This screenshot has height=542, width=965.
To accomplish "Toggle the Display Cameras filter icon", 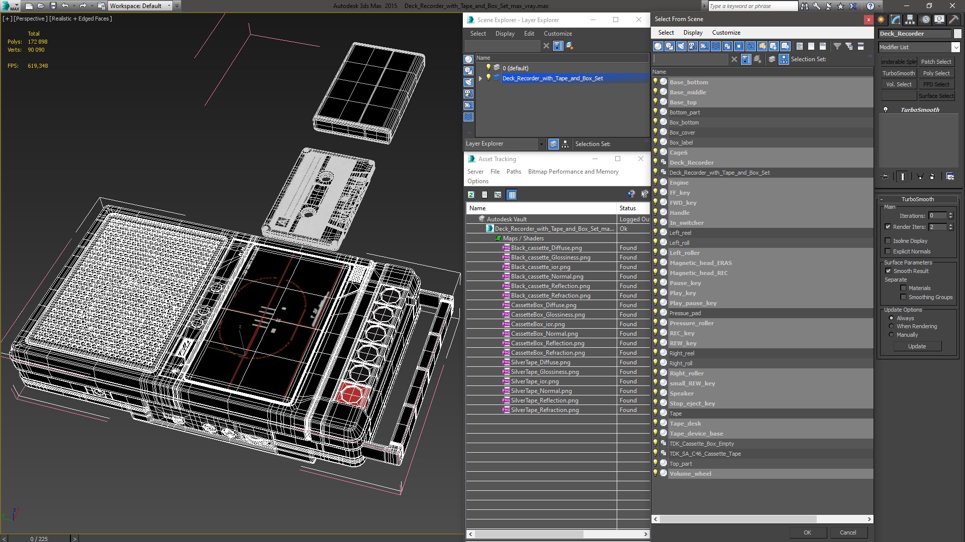I will [x=693, y=46].
